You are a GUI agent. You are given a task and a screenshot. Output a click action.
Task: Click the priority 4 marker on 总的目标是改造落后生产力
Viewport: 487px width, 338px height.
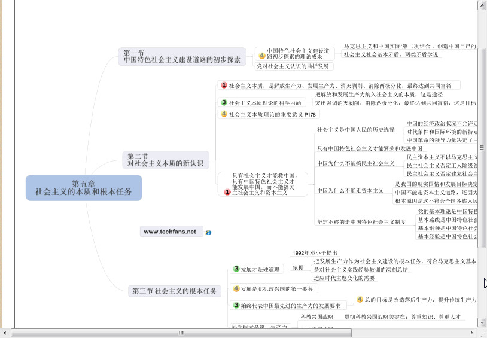pyautogui.click(x=360, y=300)
